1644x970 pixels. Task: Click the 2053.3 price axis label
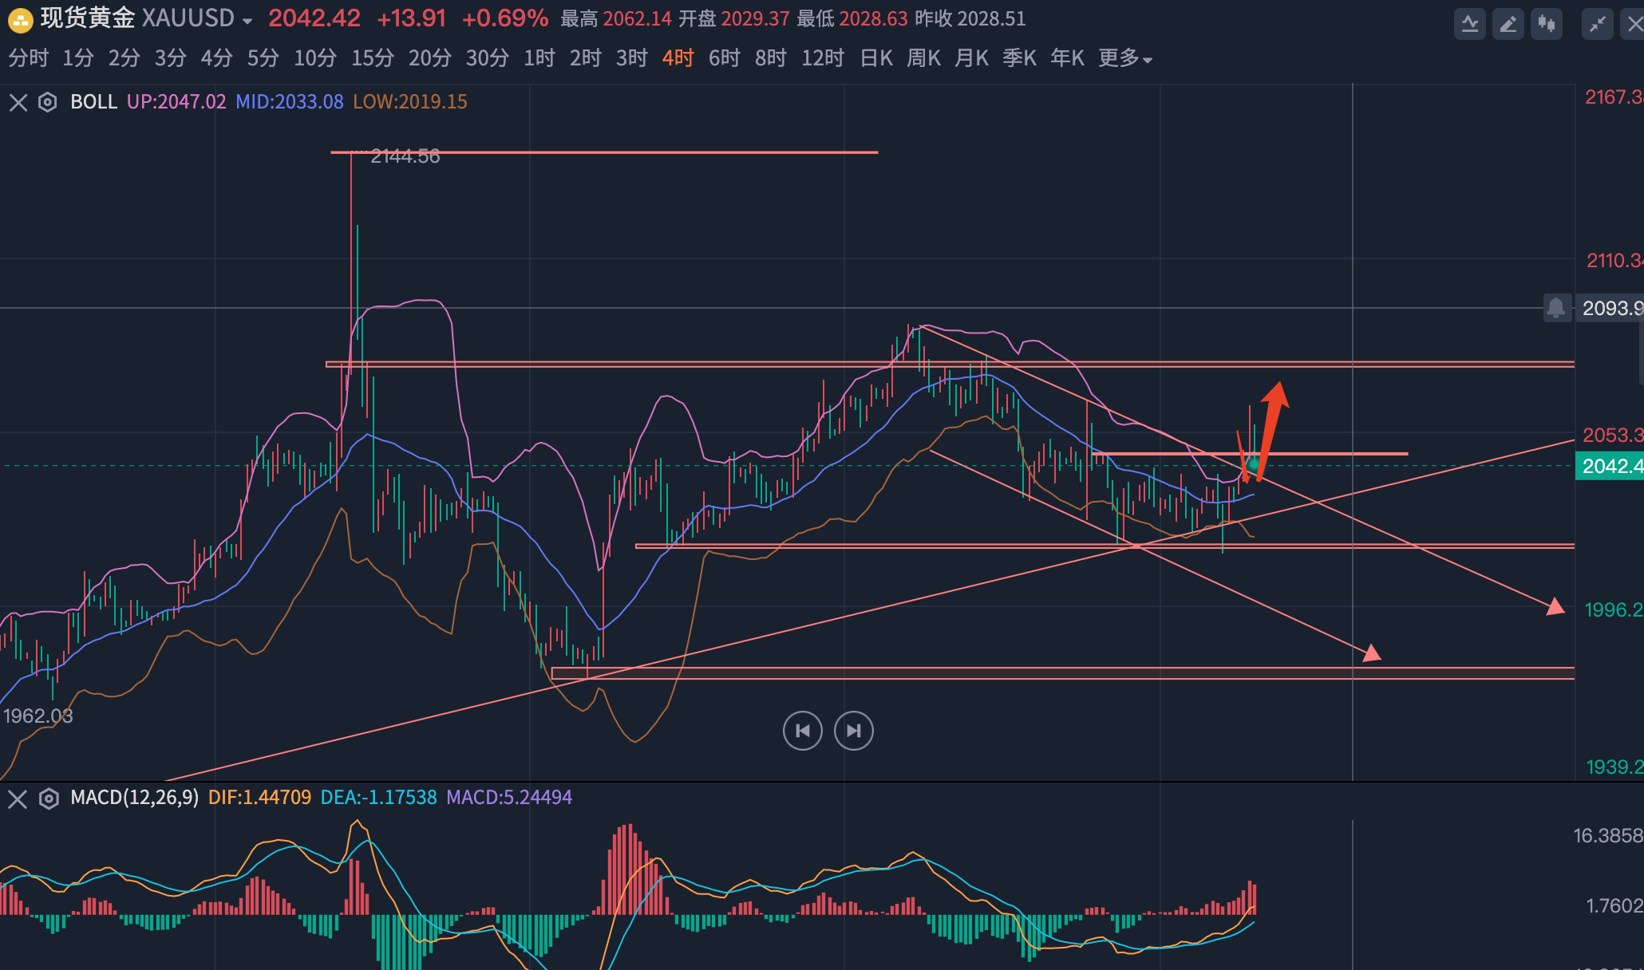click(1613, 436)
